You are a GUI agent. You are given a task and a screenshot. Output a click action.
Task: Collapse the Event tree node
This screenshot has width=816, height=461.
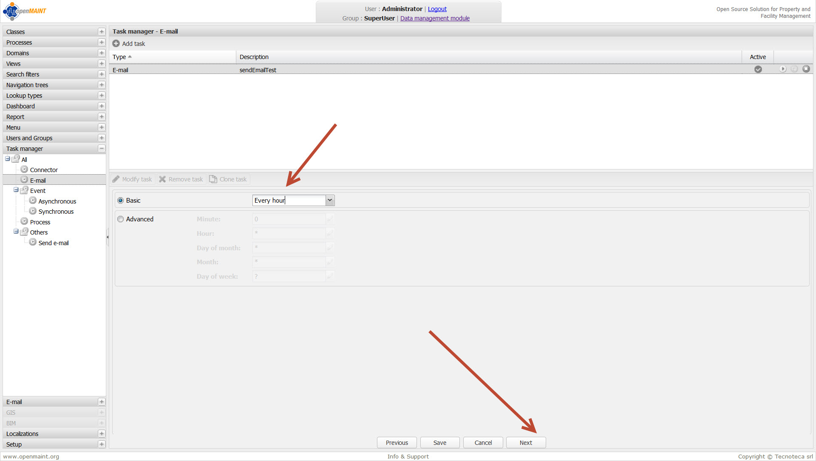pyautogui.click(x=16, y=190)
